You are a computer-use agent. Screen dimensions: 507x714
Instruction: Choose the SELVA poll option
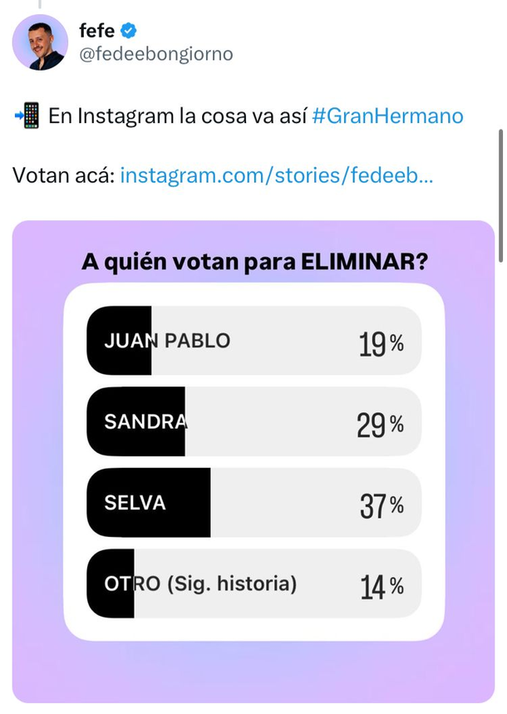click(x=253, y=503)
